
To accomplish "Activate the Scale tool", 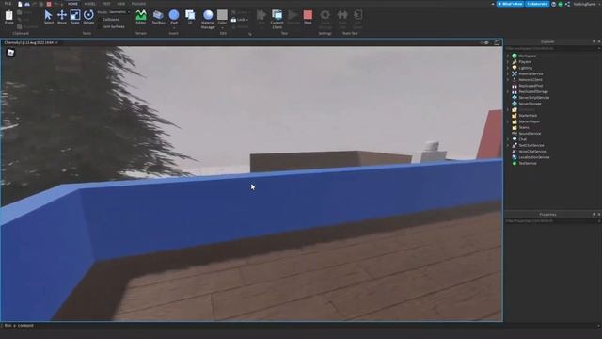I will [75, 17].
